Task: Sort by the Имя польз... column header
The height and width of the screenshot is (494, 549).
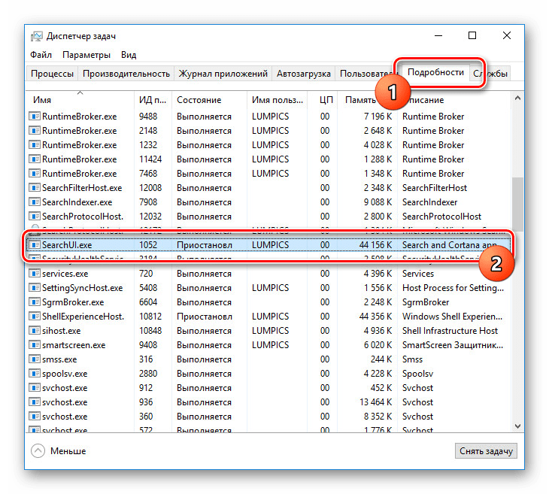Action: click(x=277, y=100)
